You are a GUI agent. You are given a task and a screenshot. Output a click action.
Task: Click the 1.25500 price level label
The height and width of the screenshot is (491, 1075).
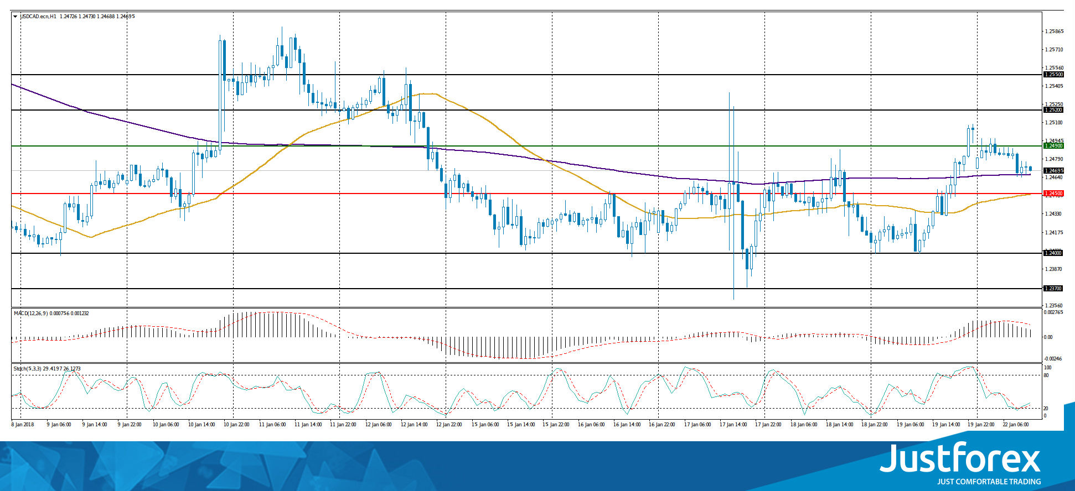[x=1053, y=75]
